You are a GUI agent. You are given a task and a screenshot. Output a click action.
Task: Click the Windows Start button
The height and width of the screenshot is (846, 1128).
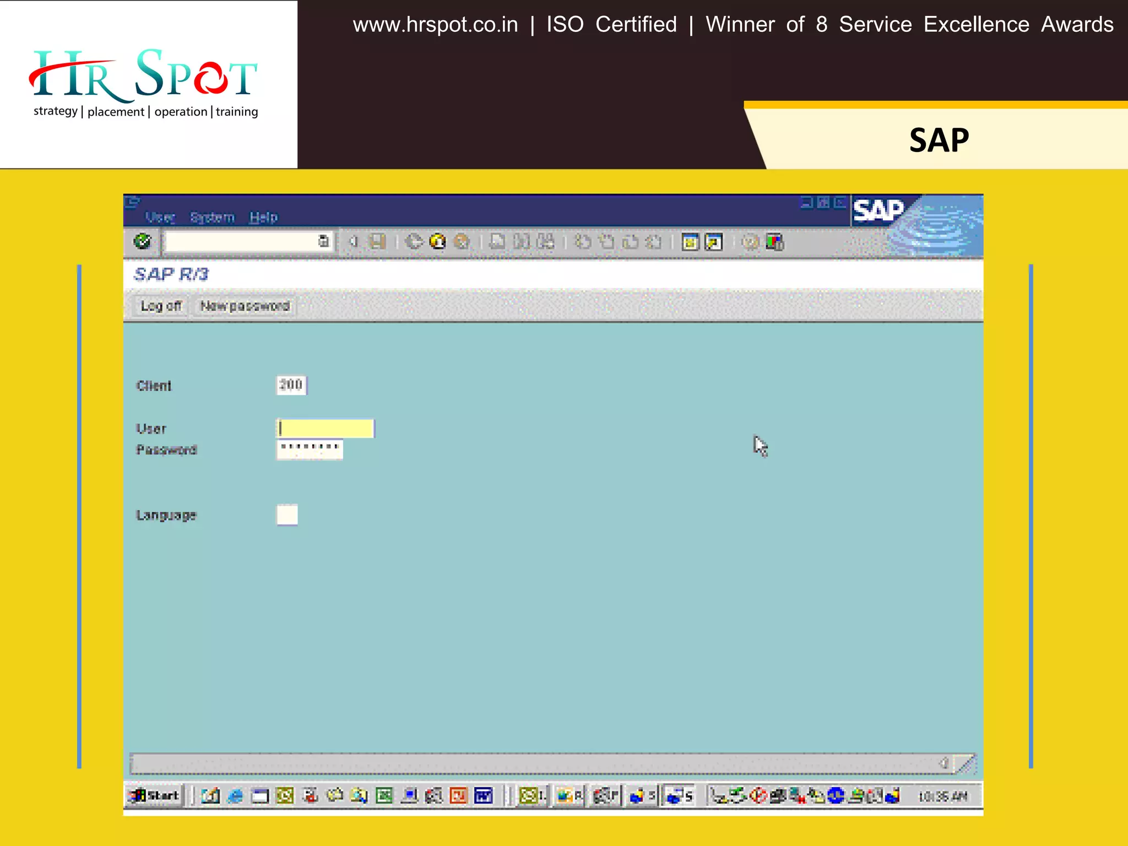pos(155,795)
